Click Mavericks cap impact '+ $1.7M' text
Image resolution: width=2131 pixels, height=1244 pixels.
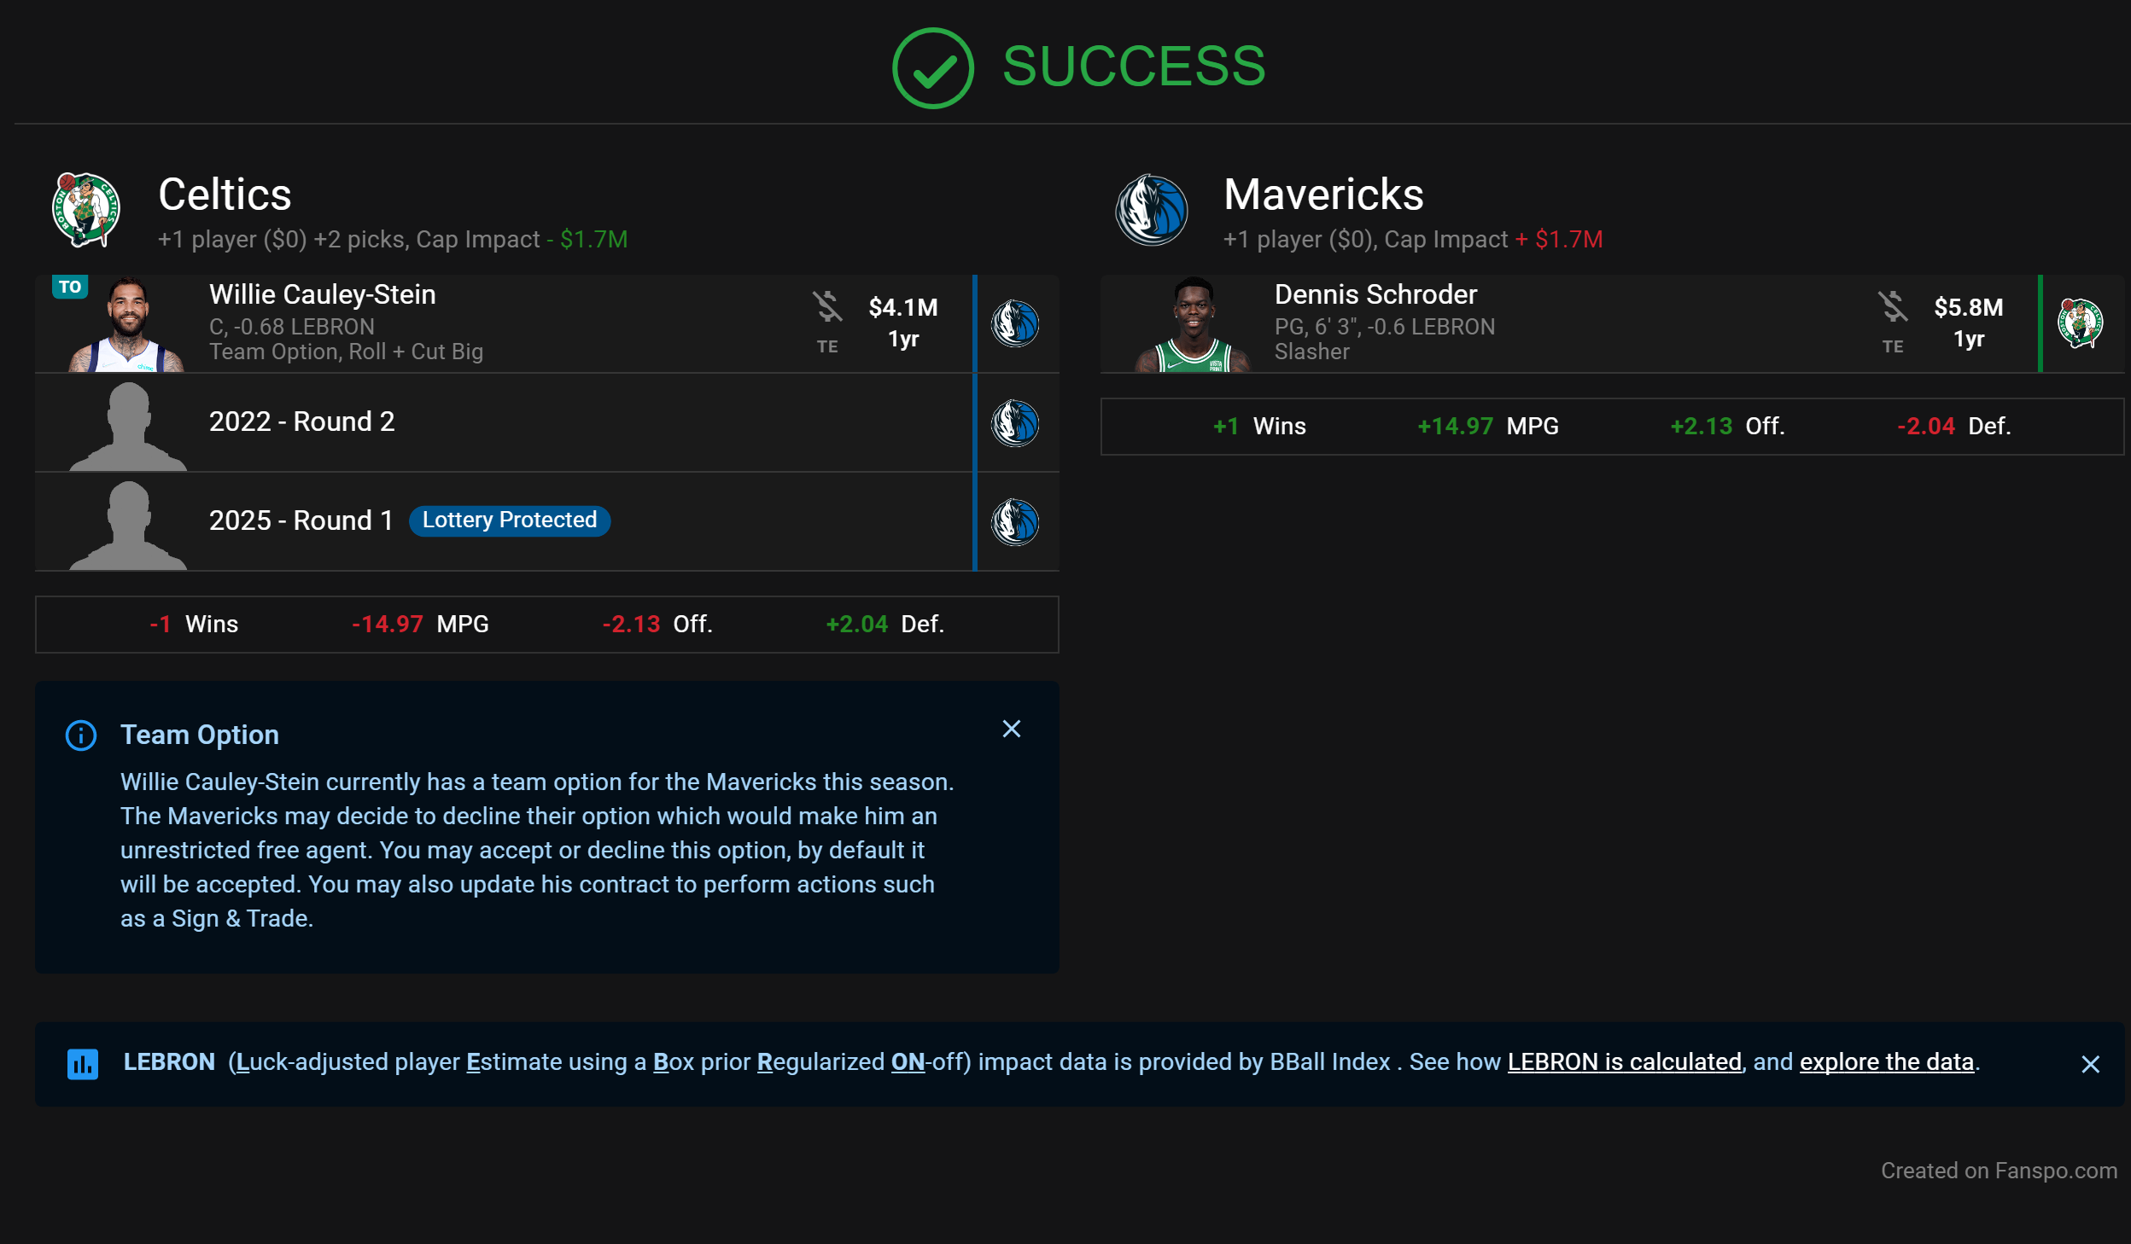[x=1559, y=240]
